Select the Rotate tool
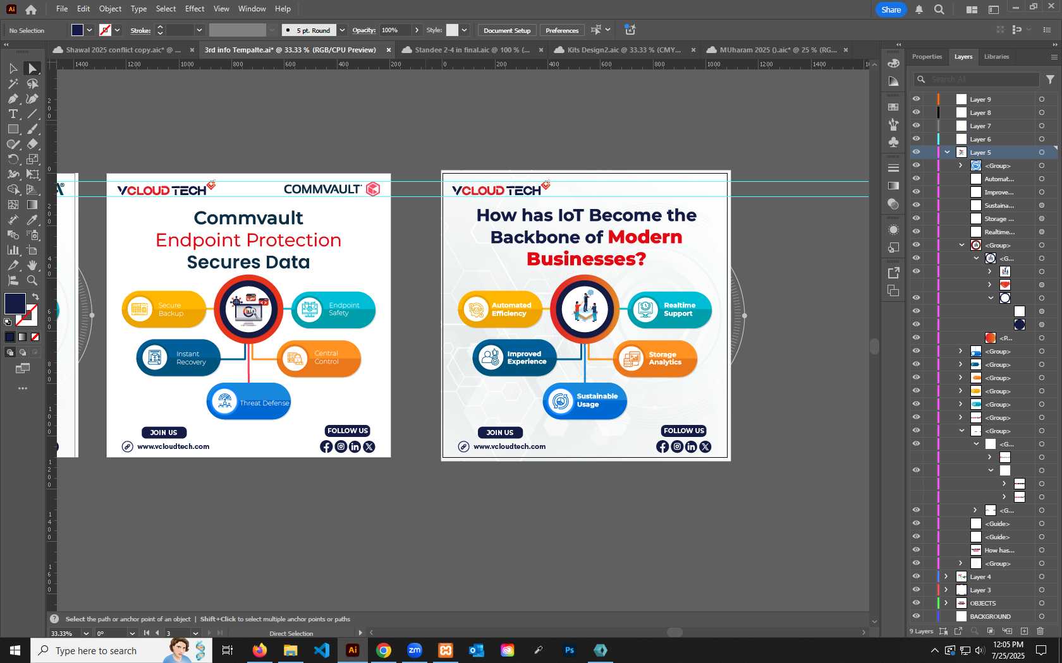Image resolution: width=1062 pixels, height=663 pixels. tap(13, 159)
